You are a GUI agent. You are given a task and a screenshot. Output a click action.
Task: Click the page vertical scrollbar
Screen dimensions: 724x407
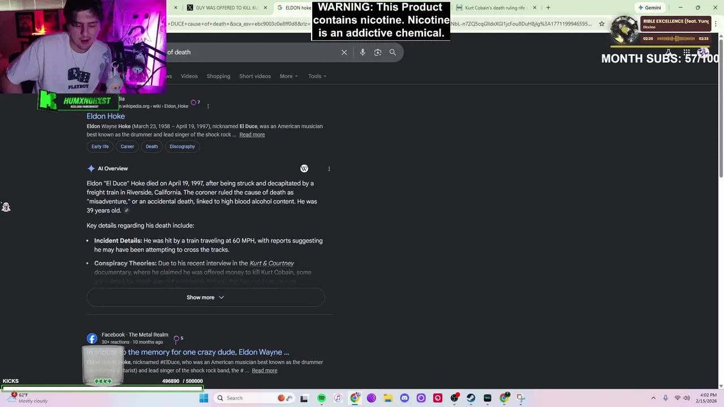721,107
